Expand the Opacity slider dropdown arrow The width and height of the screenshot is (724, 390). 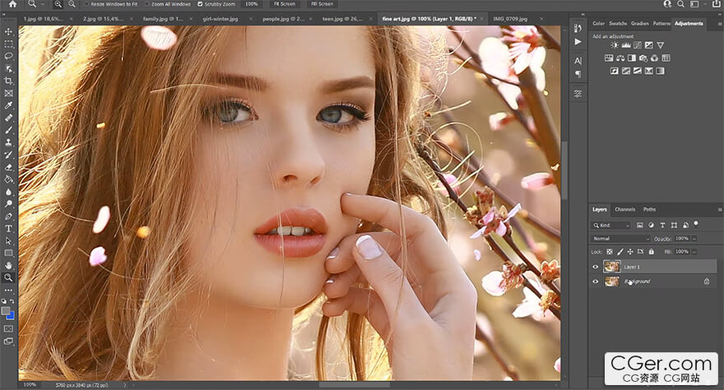(694, 239)
